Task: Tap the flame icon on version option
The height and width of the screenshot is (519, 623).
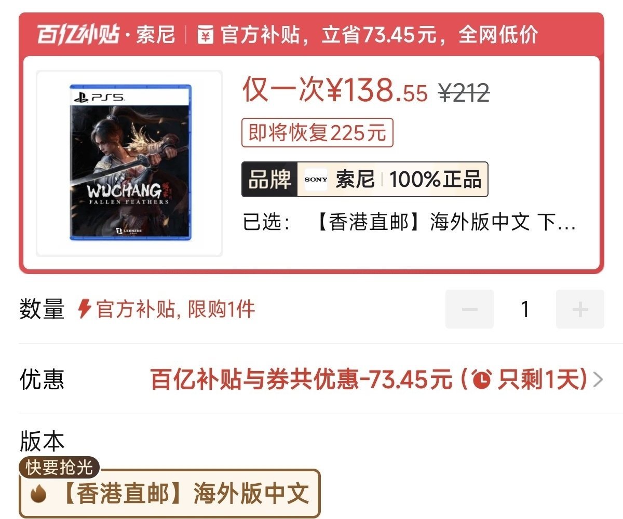Action: pos(38,494)
